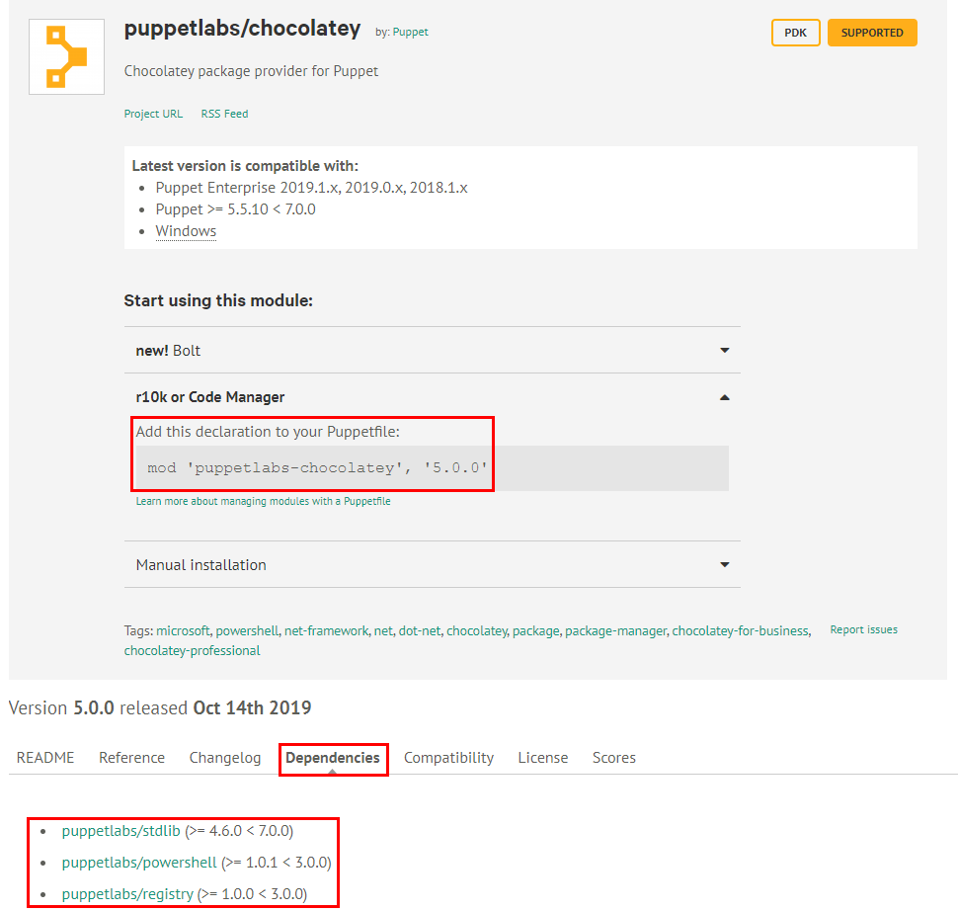Open the puppetlabs/powershell dependency link
This screenshot has width=958, height=911.
139,863
